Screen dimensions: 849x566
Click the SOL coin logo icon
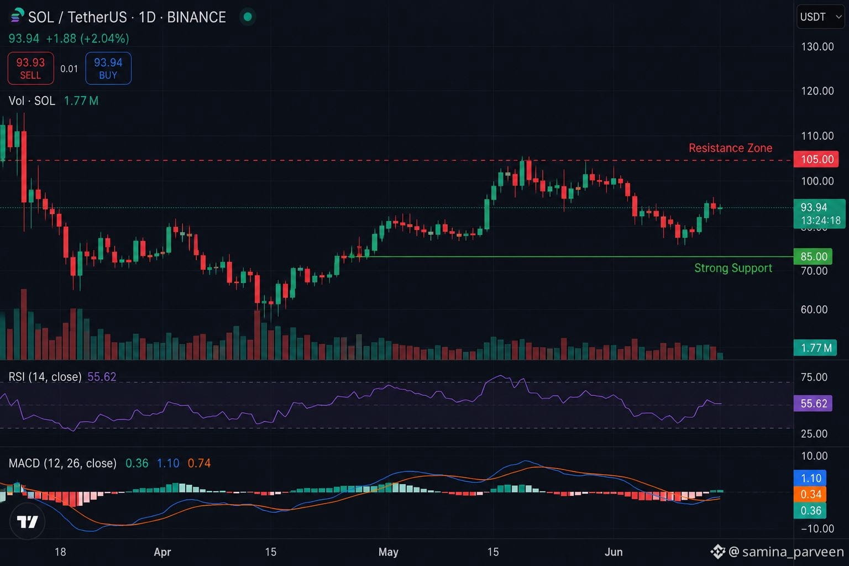[x=17, y=16]
